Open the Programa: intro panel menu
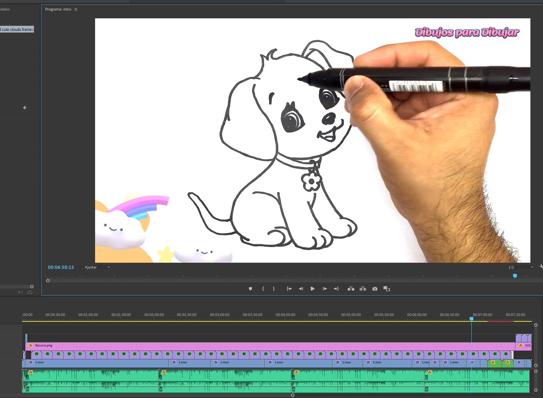 (x=76, y=9)
